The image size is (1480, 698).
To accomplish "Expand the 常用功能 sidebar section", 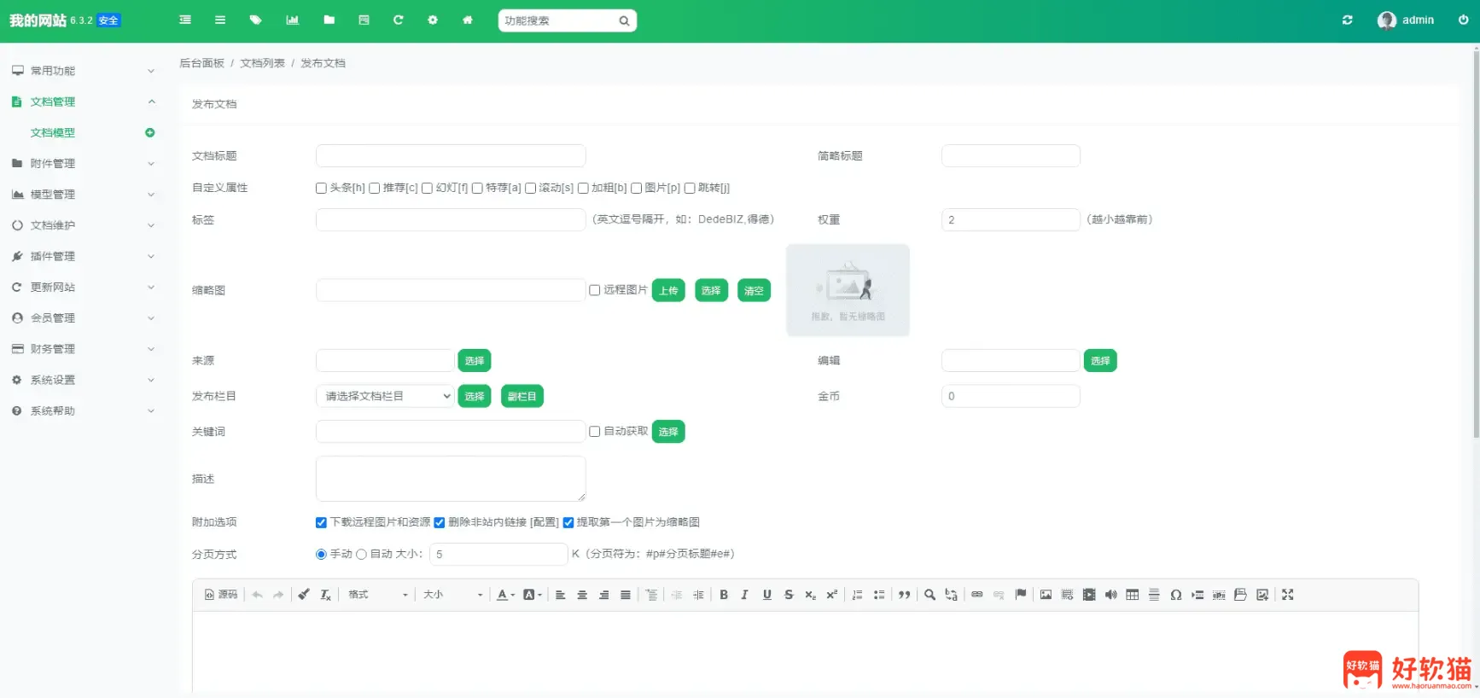I will [84, 71].
